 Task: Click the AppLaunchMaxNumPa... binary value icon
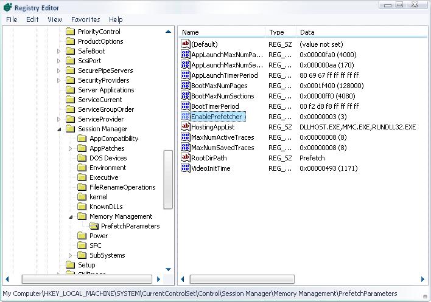[x=186, y=54]
